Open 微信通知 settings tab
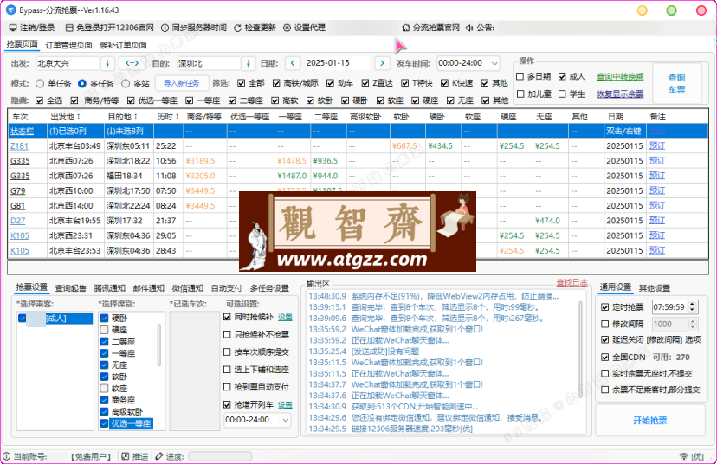 [188, 288]
